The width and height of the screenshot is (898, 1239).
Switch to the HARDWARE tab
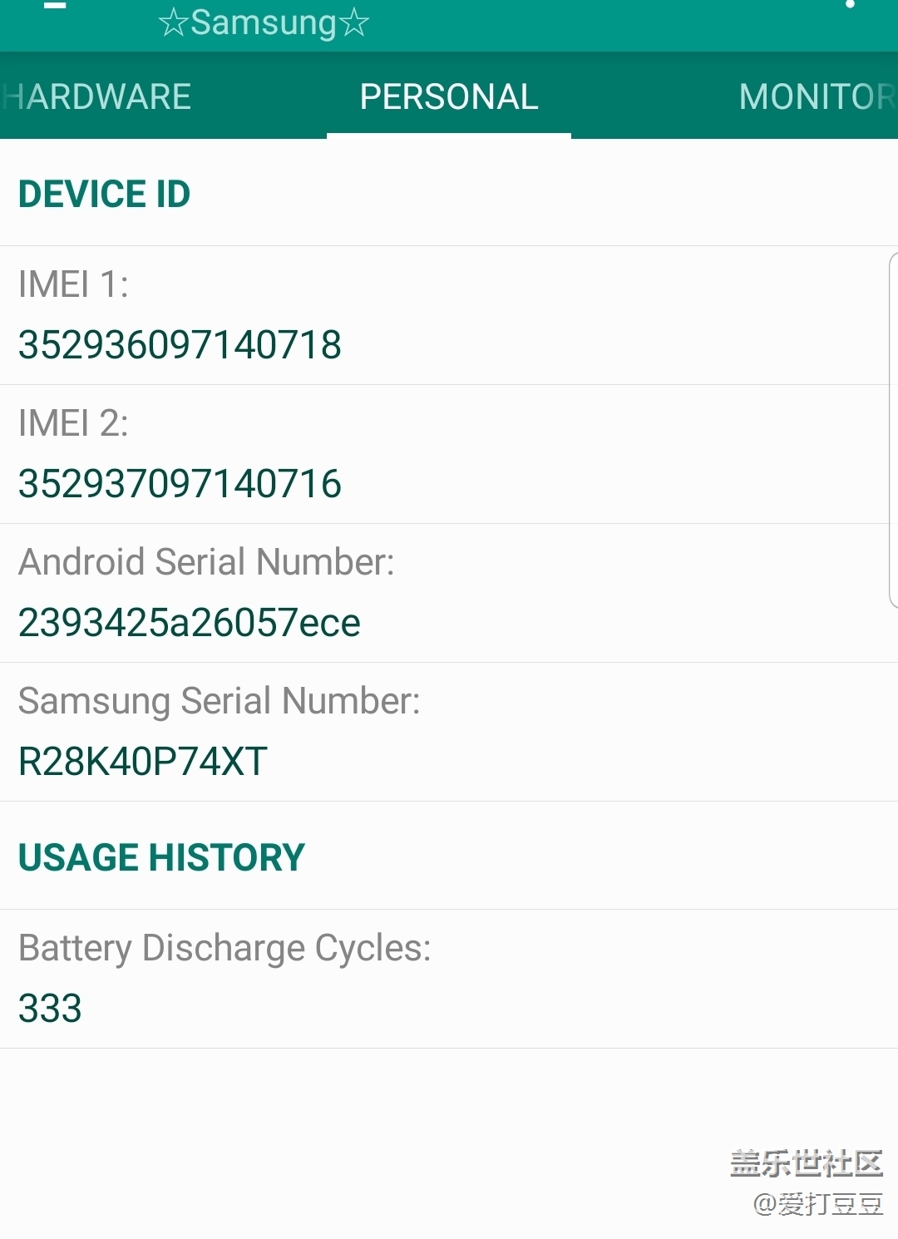point(98,96)
